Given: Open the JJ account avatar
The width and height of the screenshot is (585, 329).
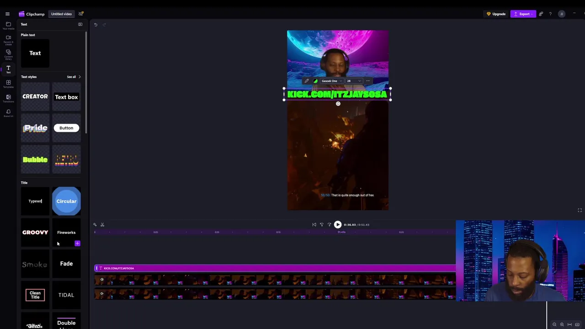Looking at the screenshot, I should (562, 14).
